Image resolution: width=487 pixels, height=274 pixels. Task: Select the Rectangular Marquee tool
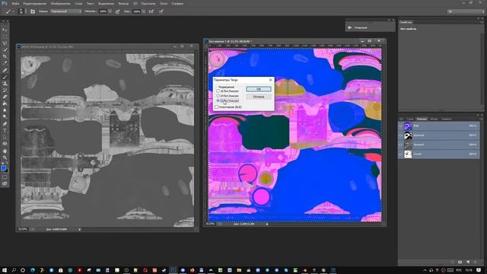click(5, 37)
